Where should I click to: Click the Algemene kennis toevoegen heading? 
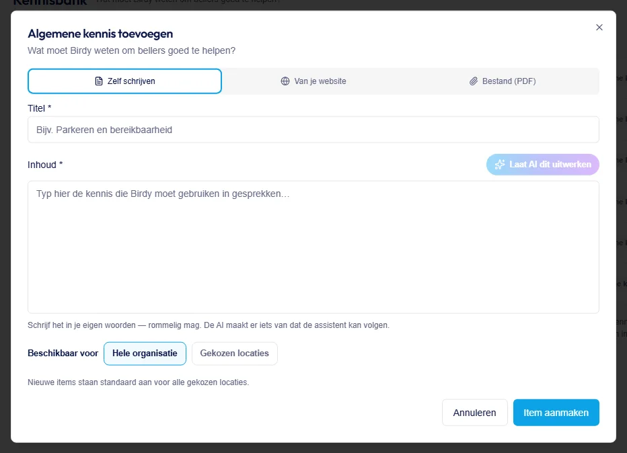click(100, 34)
